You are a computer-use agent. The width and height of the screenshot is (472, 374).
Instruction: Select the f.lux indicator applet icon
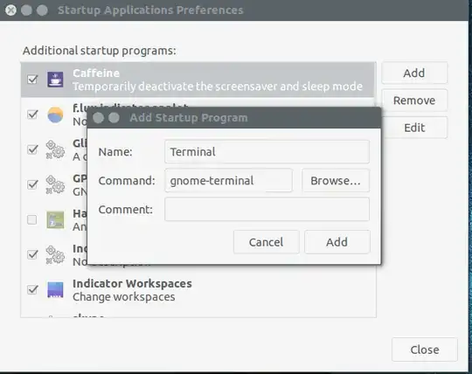tap(55, 114)
